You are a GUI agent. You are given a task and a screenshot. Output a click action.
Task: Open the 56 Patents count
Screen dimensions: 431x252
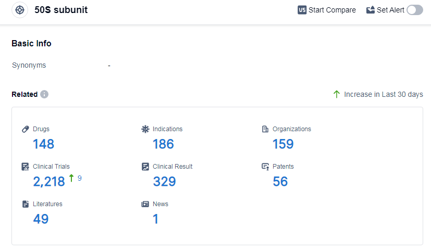(280, 182)
